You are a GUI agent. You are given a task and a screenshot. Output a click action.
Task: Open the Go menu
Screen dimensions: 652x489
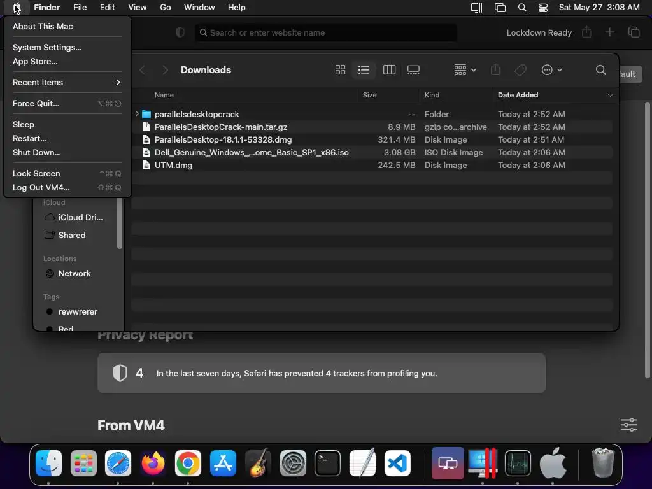pos(166,8)
